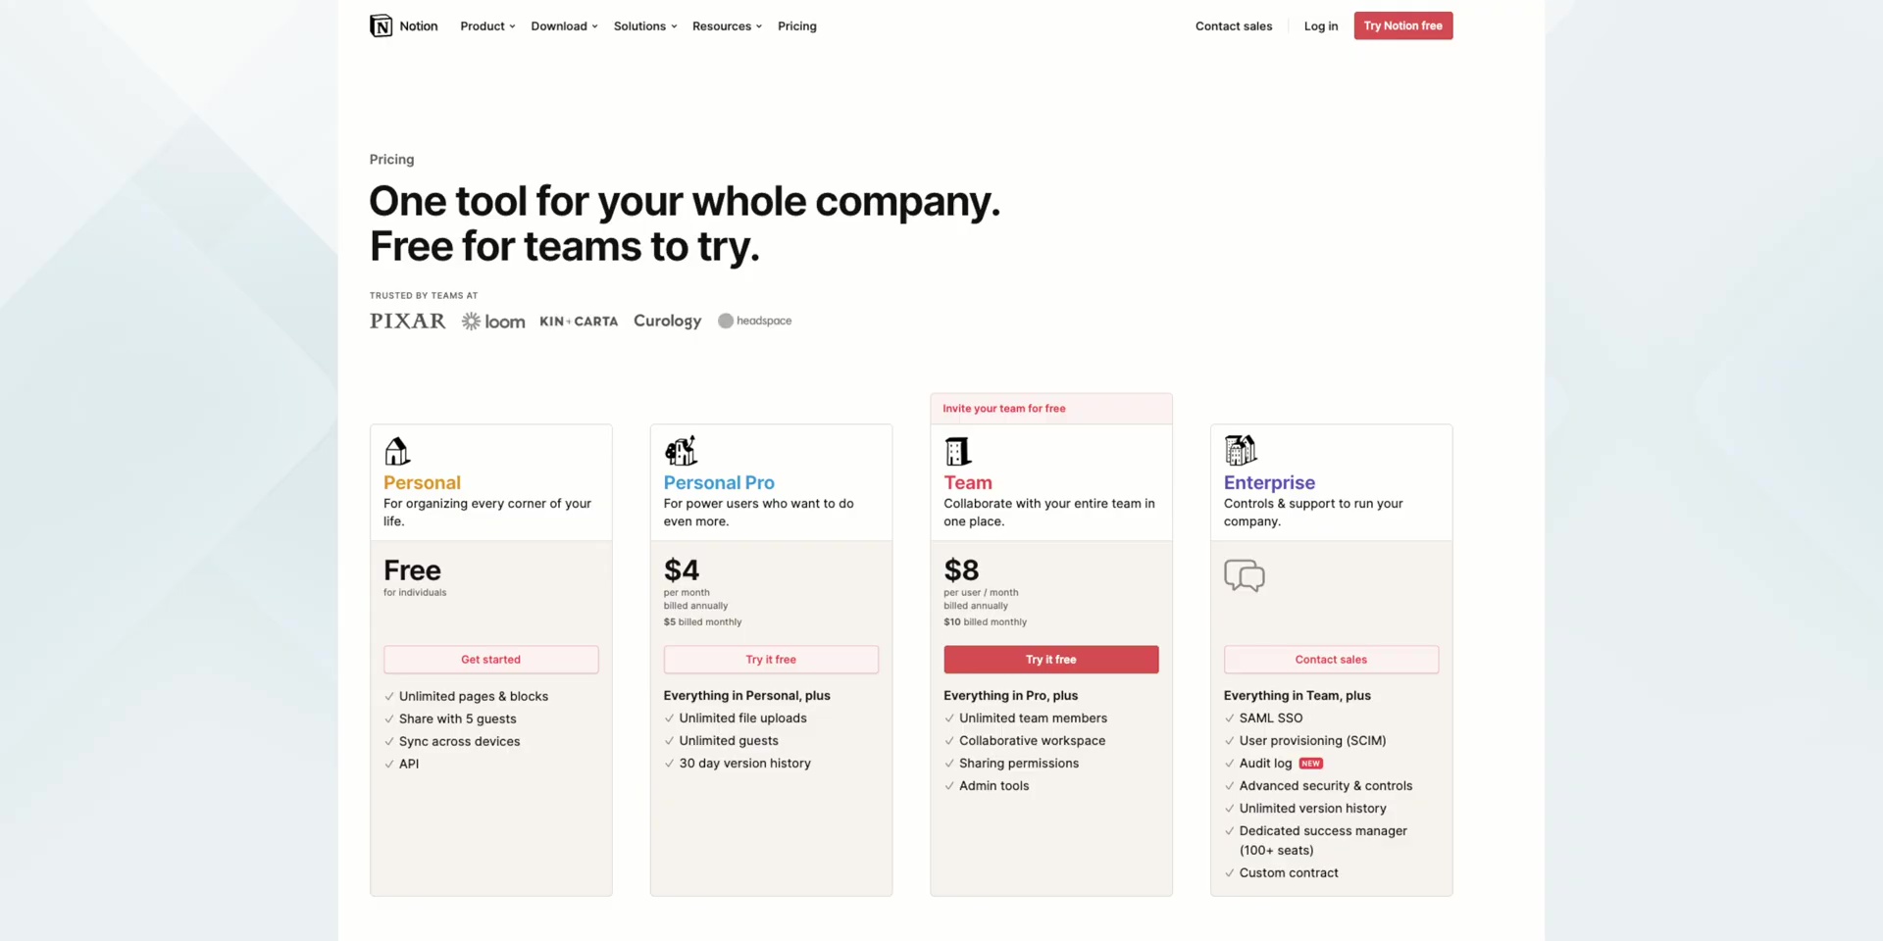Expand the Resources menu
This screenshot has width=1883, height=941.
point(727,26)
